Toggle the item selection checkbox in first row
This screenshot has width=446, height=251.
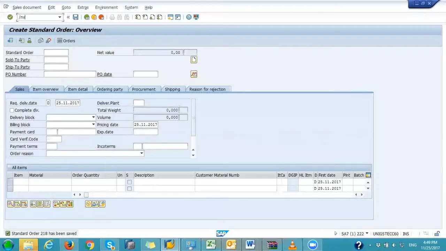129,182
